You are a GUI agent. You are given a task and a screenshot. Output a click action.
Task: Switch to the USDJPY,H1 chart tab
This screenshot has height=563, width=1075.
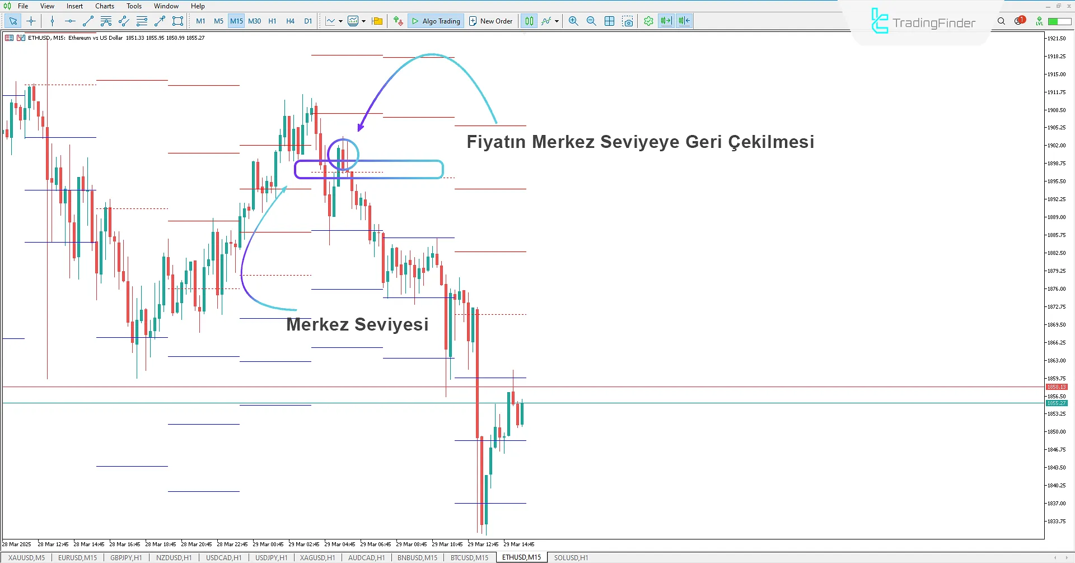click(271, 557)
